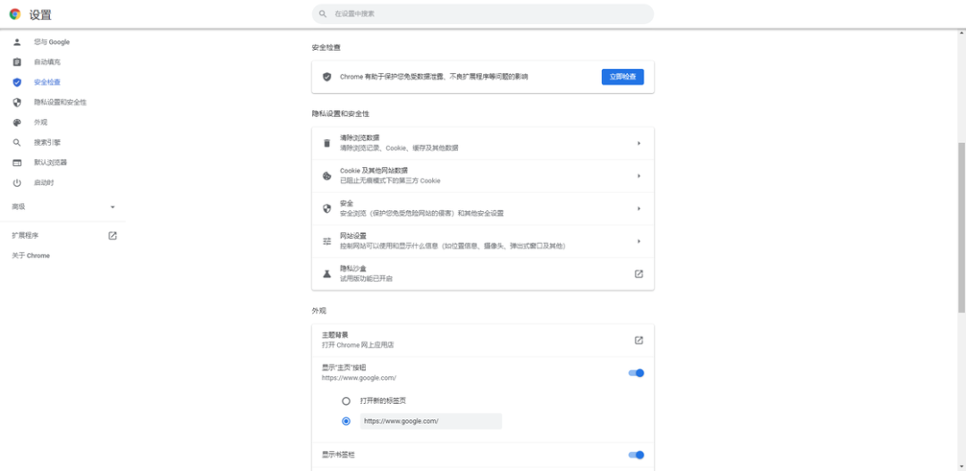Click the vertical page scrollbar thumb
The width and height of the screenshot is (966, 471).
click(x=962, y=227)
